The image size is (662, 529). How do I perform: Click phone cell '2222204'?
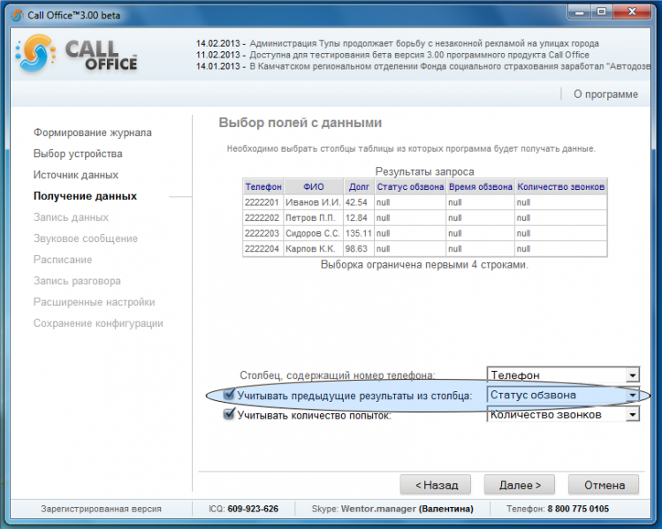263,248
